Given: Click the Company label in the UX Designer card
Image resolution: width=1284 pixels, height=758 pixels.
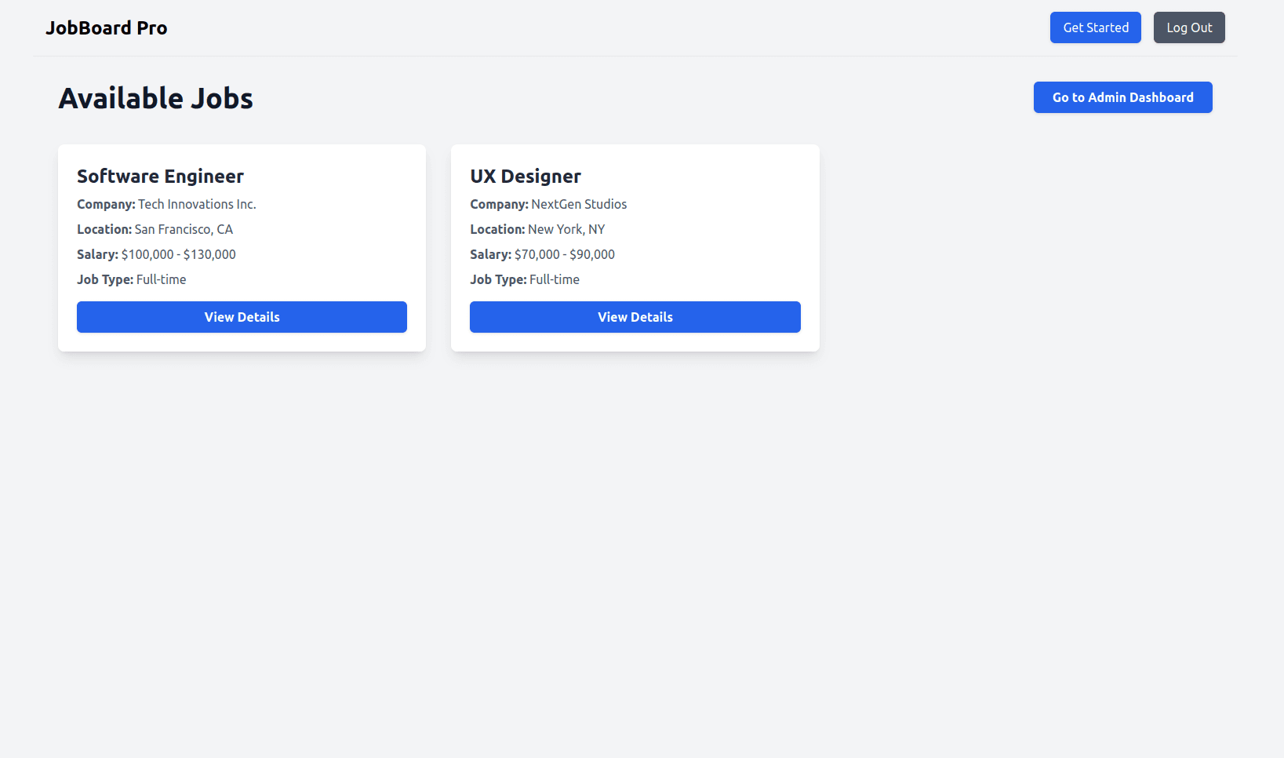Looking at the screenshot, I should [x=499, y=204].
